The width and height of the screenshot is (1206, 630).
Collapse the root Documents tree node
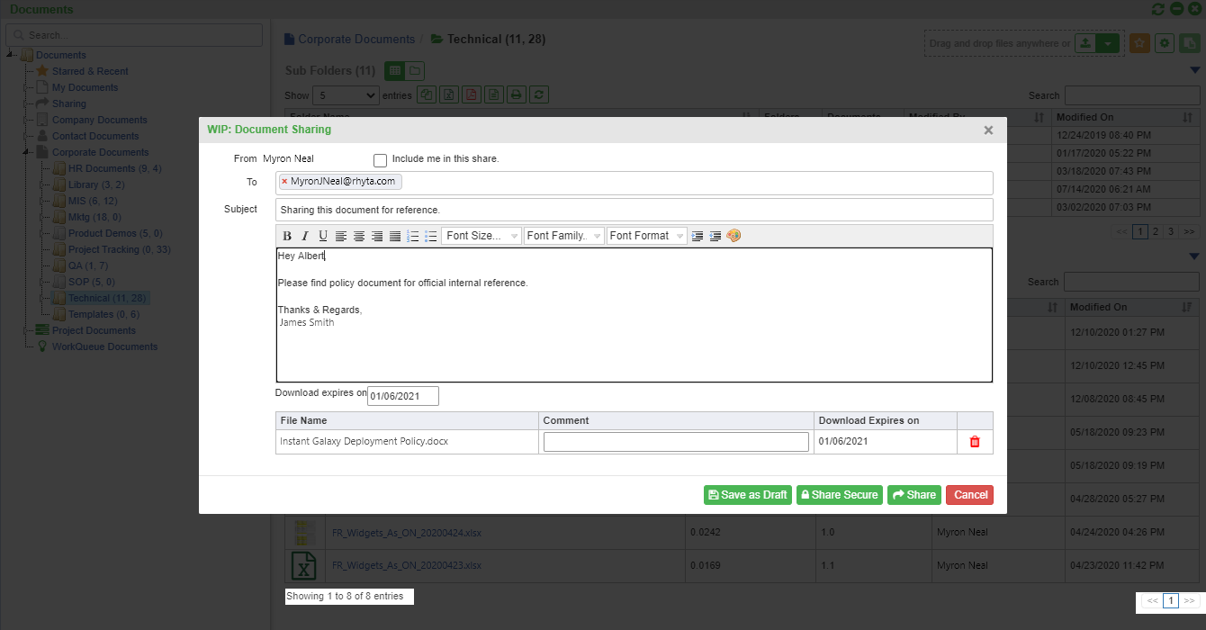10,55
